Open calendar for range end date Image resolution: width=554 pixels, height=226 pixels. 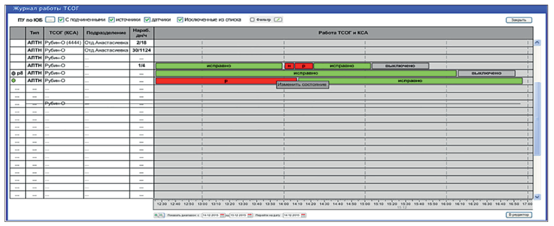(250, 215)
